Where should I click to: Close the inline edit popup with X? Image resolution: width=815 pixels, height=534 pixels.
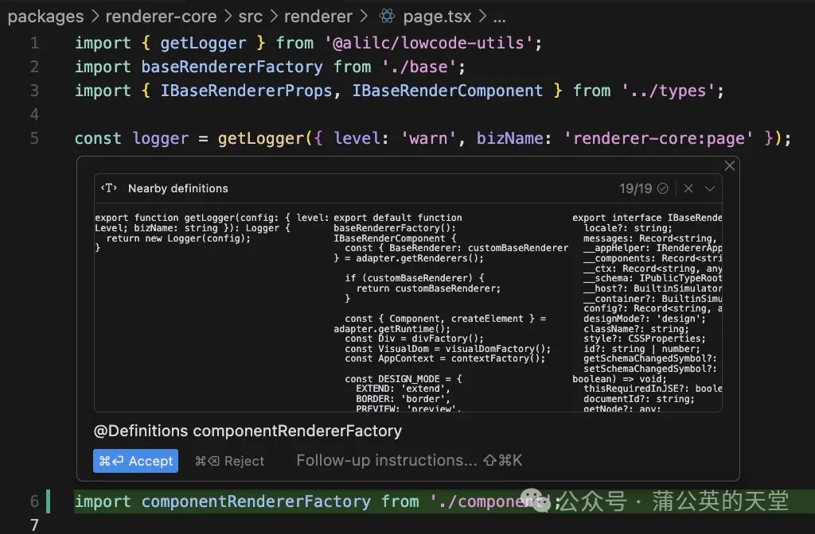click(730, 165)
